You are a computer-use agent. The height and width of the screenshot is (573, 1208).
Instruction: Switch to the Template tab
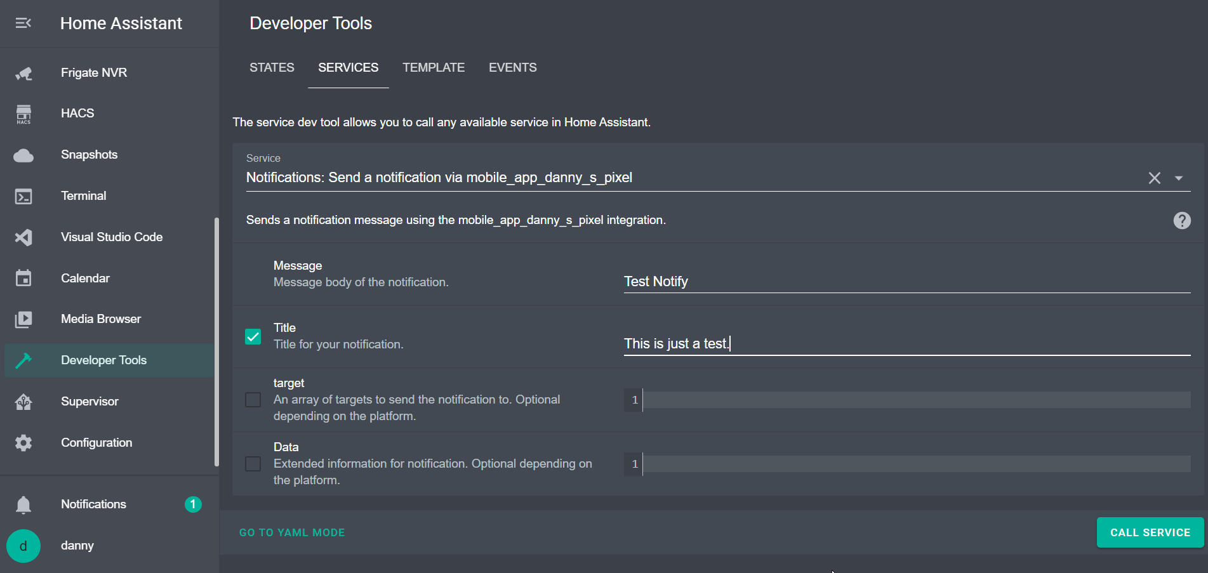[434, 68]
